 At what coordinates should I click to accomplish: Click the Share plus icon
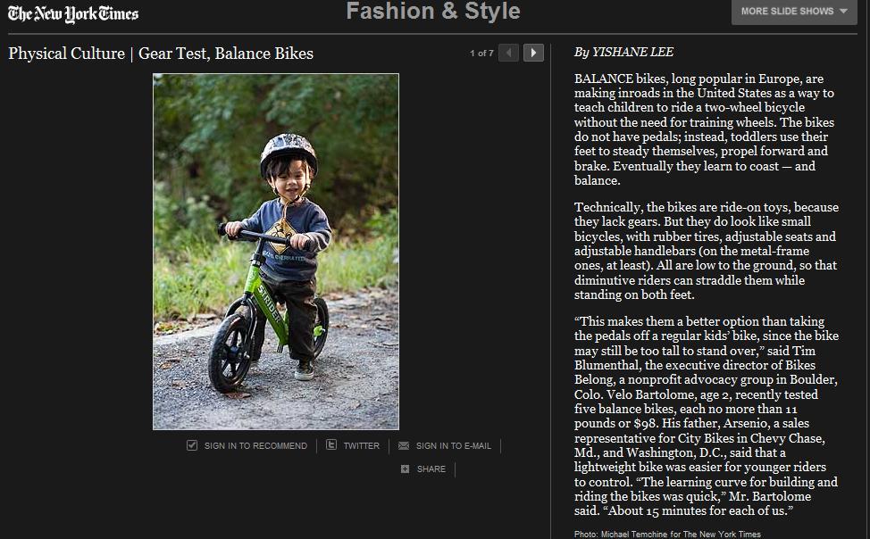coord(405,469)
